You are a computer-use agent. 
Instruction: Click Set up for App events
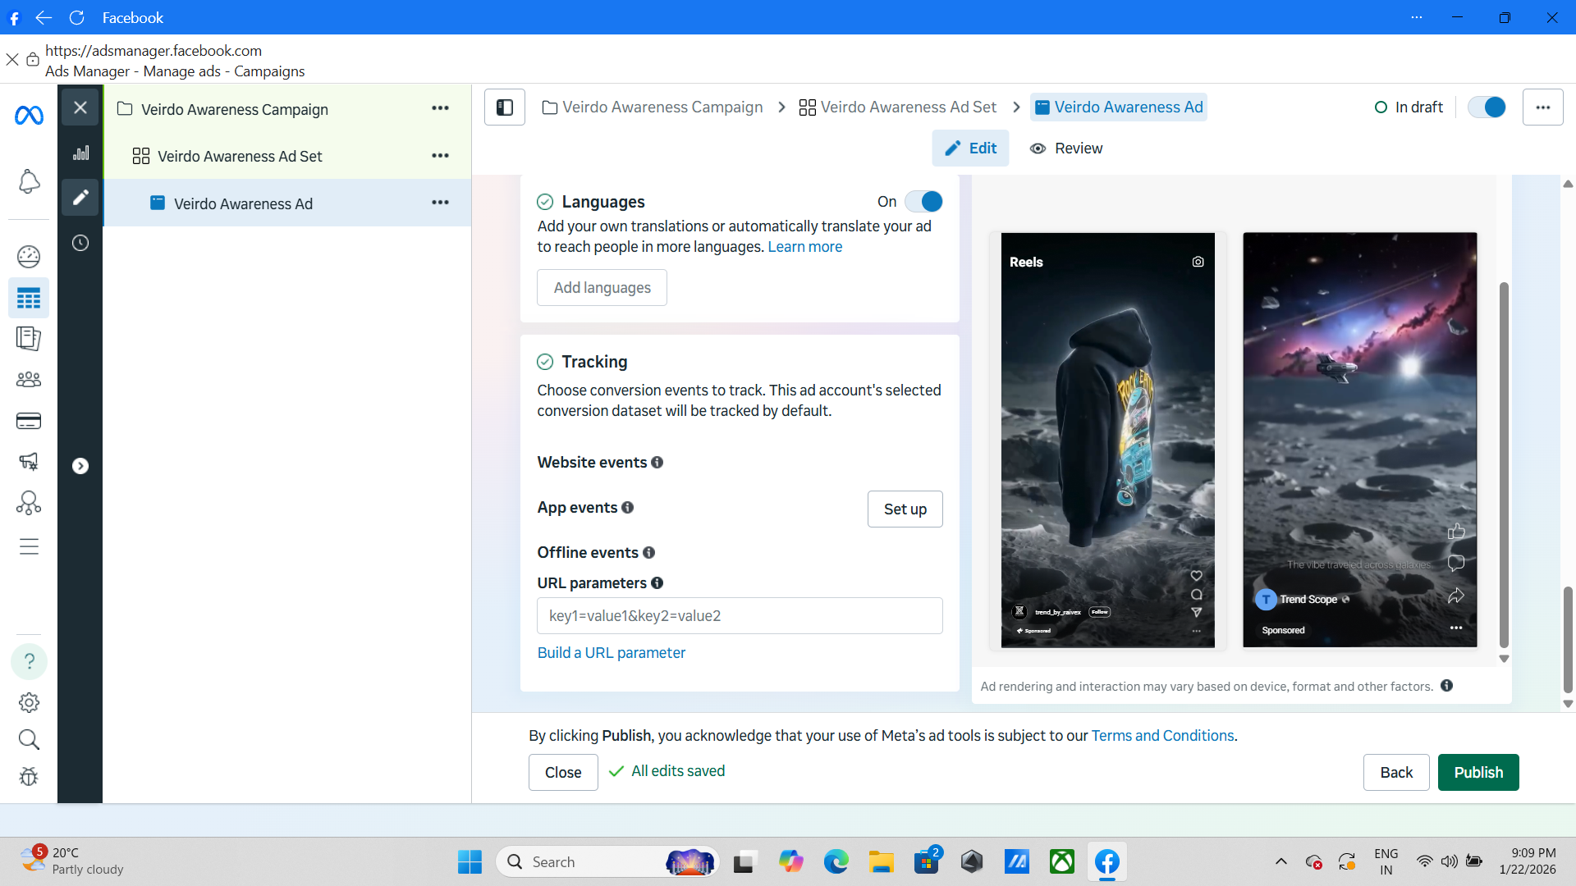pos(905,509)
